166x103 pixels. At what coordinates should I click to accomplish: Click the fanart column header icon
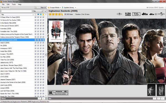coord(38,14)
